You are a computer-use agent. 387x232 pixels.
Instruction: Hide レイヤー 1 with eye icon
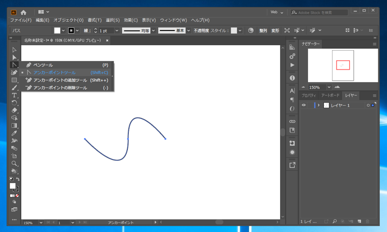point(304,105)
